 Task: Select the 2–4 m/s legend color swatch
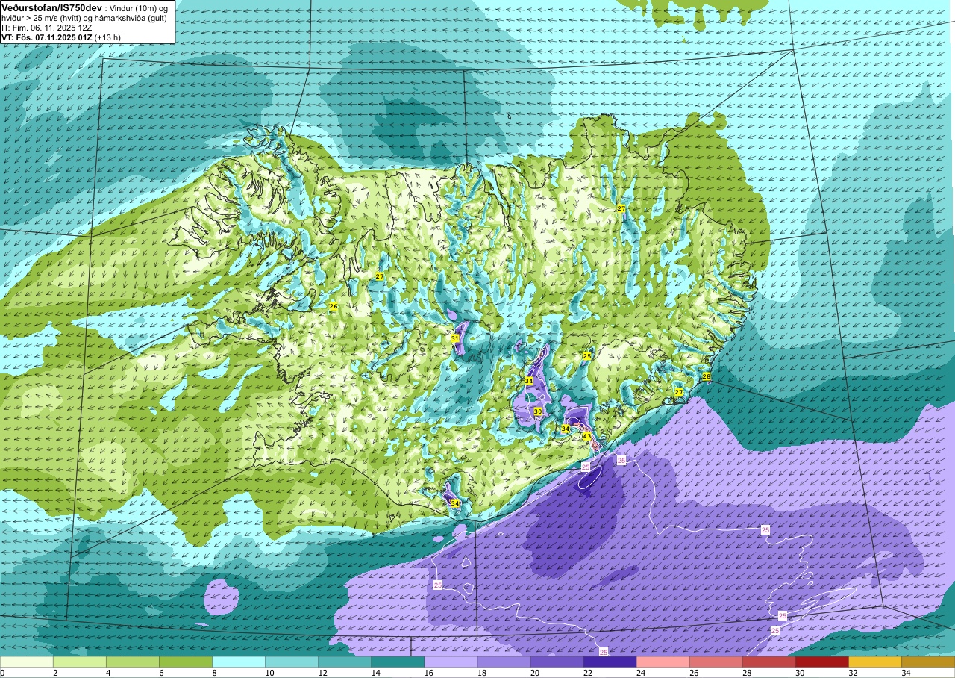80,662
